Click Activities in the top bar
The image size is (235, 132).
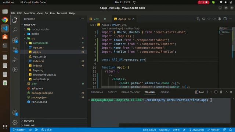[8, 2]
